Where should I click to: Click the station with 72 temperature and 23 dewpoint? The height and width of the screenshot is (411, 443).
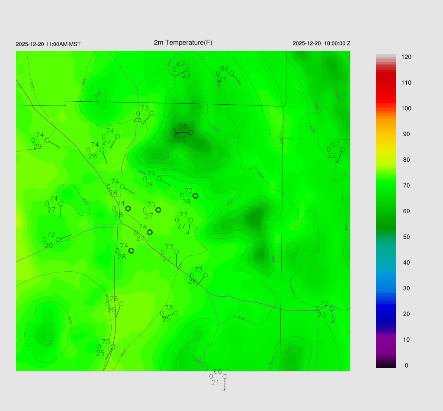tap(331, 308)
